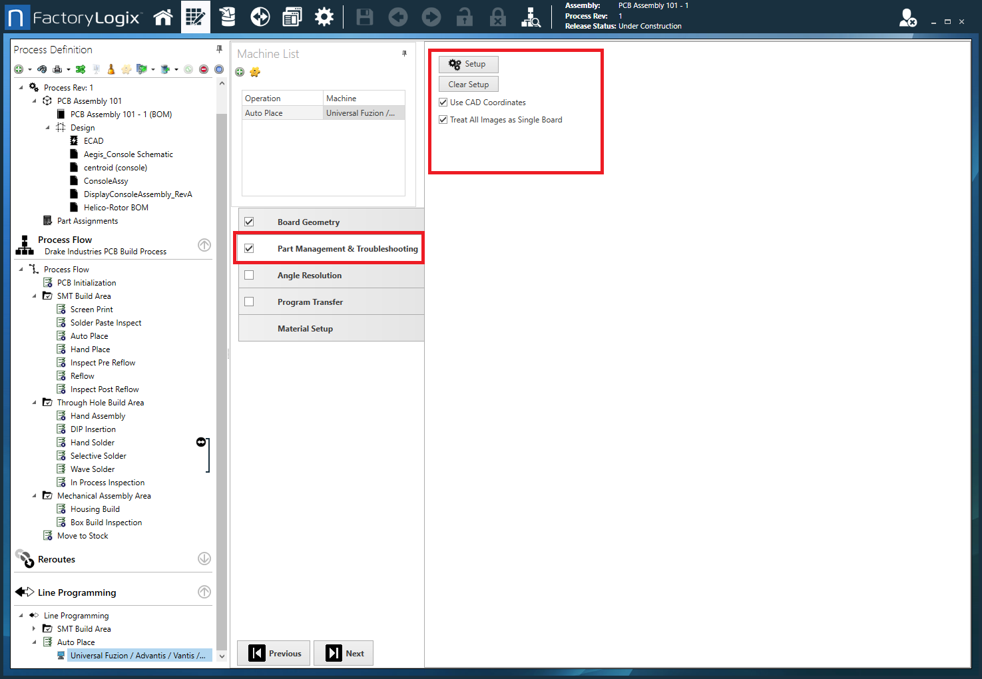The width and height of the screenshot is (982, 679).
Task: Use the binoculars search icon in Process Definition
Action: (x=41, y=69)
